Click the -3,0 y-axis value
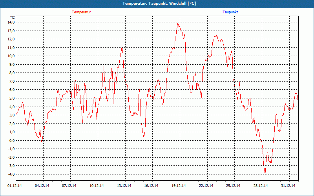Viewport: 314px width, 196px height. (x=11, y=166)
